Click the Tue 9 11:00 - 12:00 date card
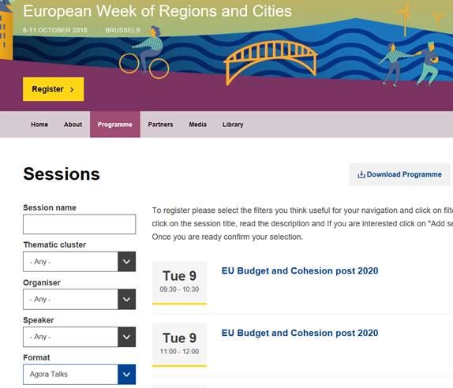 coord(179,345)
